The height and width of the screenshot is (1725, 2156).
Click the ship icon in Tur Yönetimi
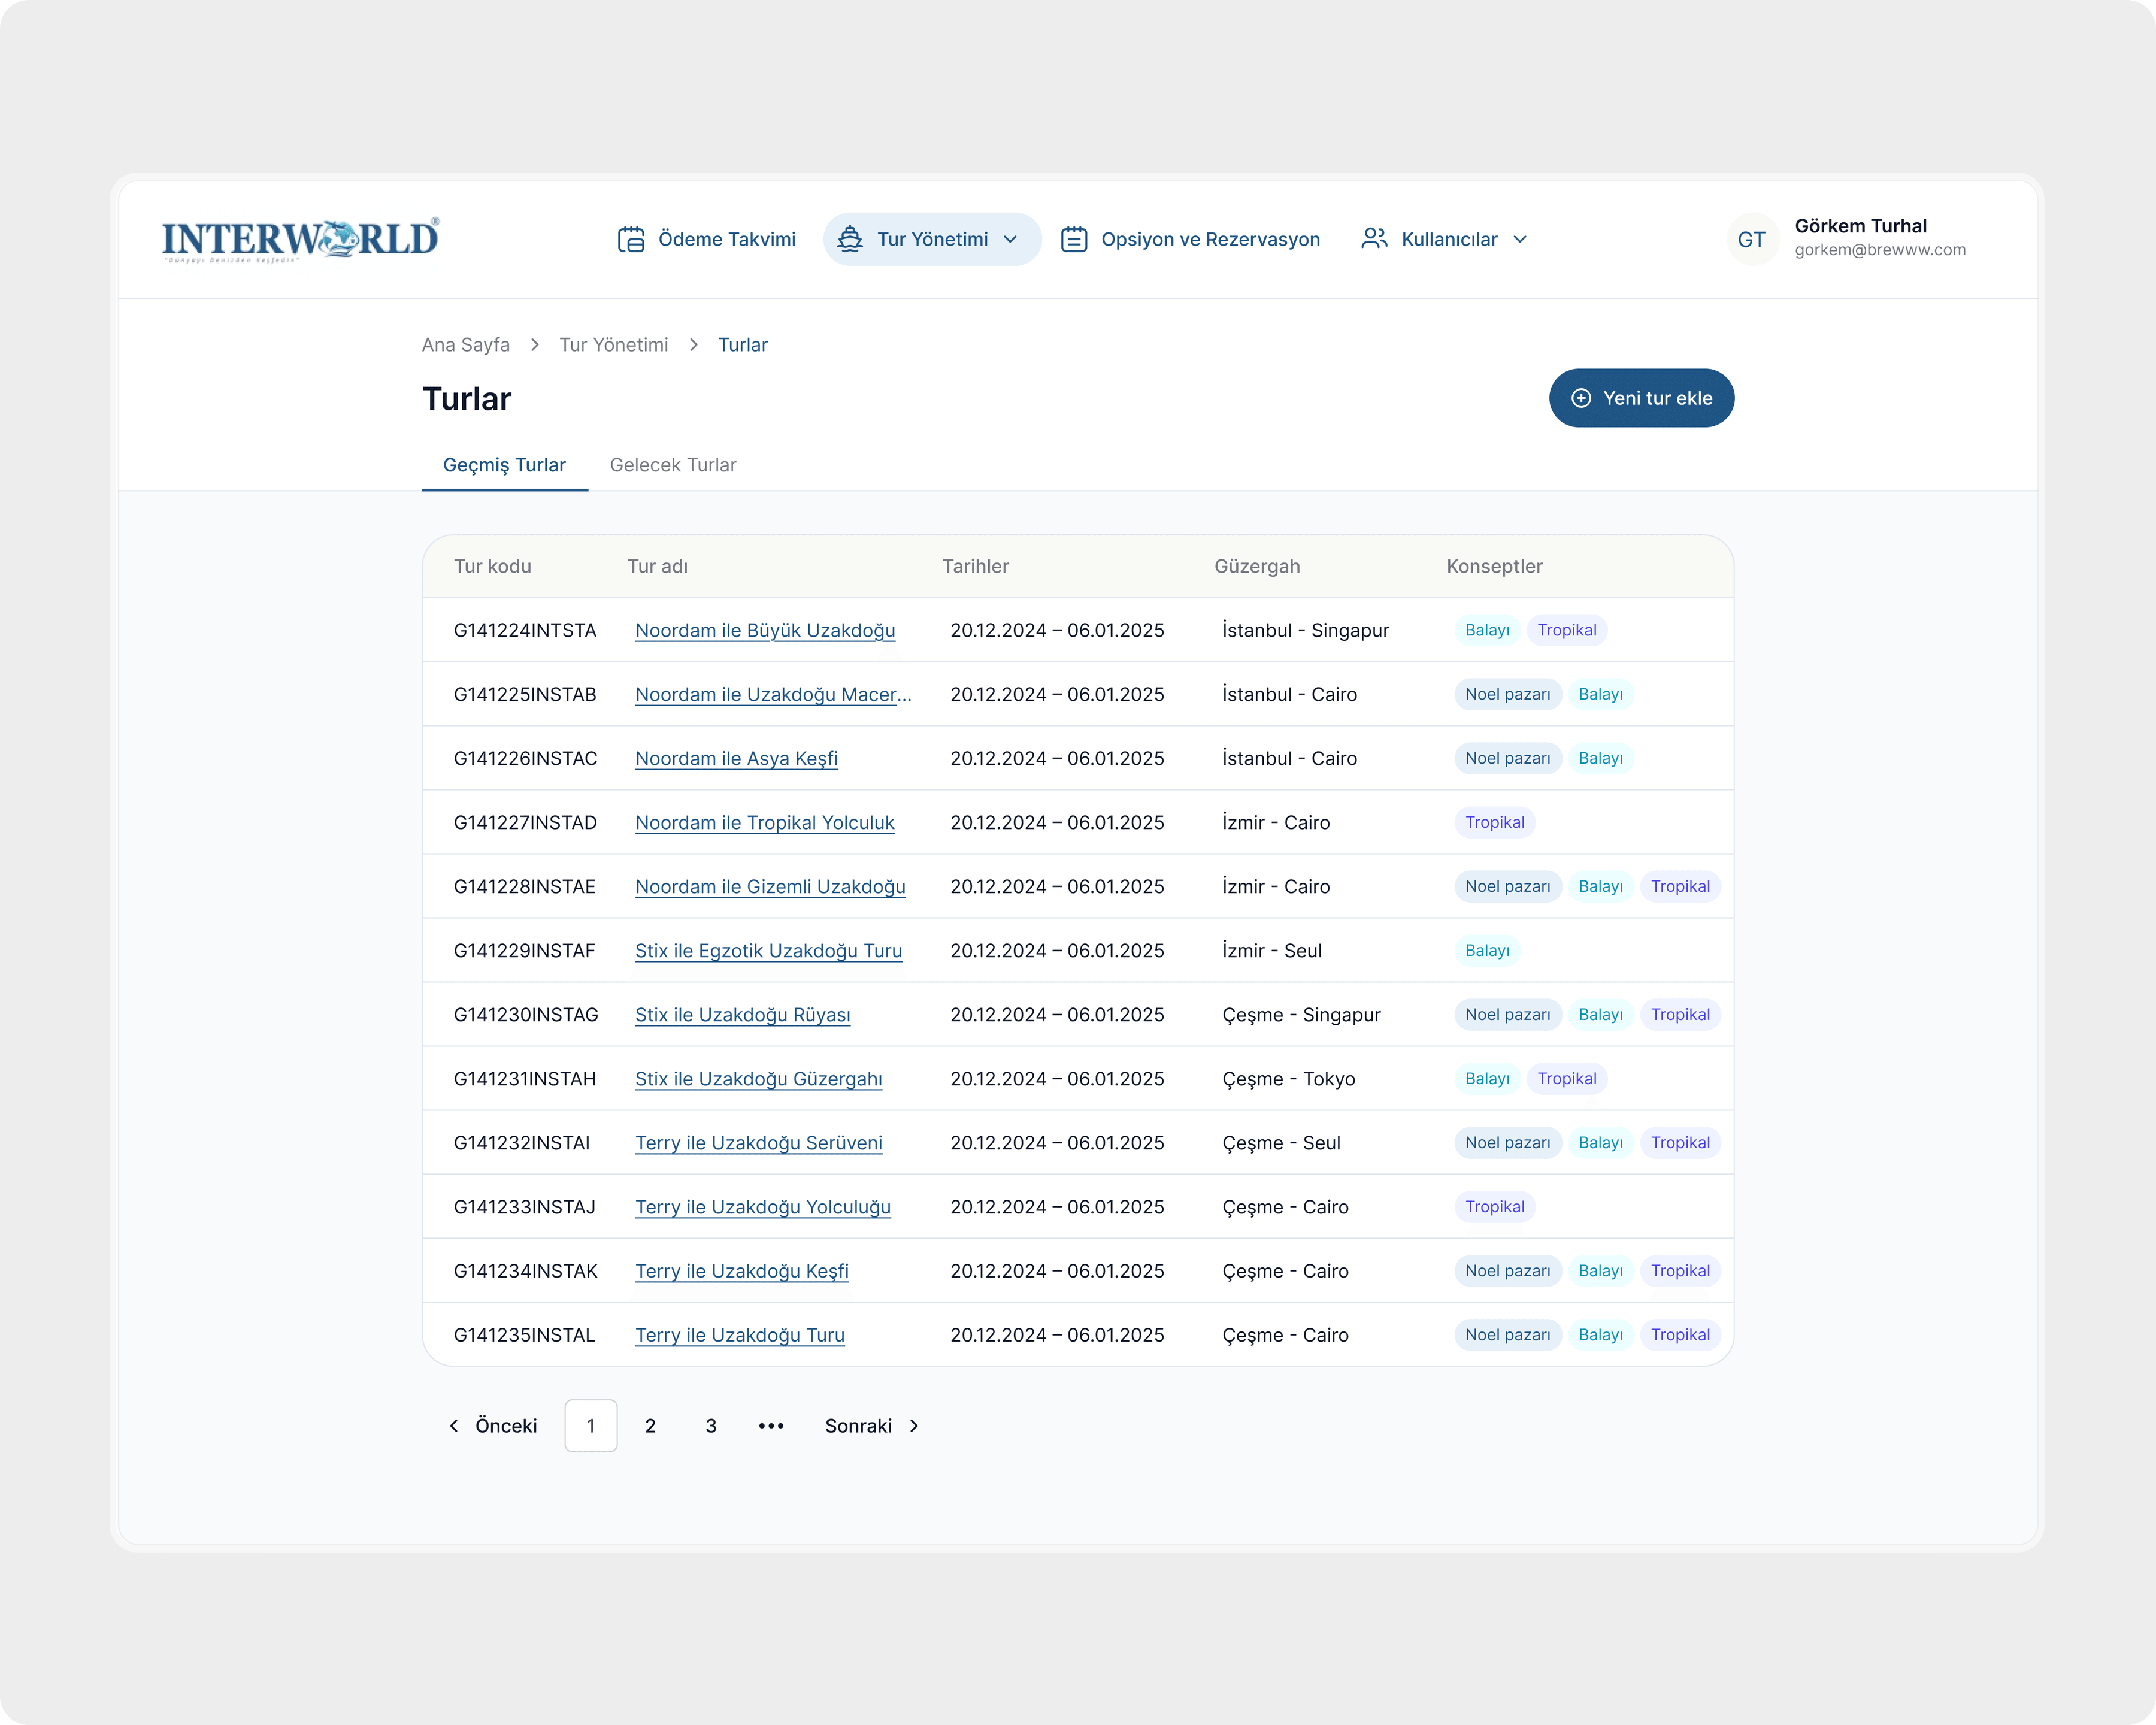pyautogui.click(x=850, y=240)
